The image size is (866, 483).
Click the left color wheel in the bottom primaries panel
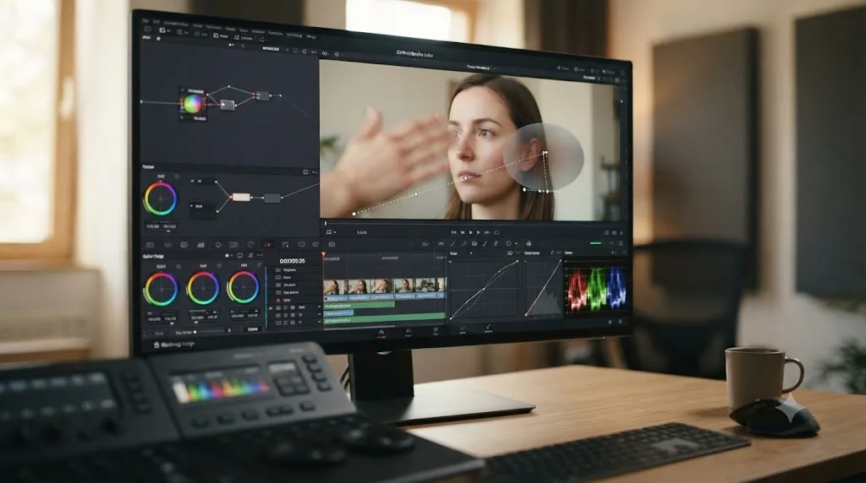tap(162, 289)
